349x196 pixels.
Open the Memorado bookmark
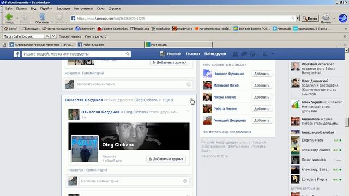282,29
